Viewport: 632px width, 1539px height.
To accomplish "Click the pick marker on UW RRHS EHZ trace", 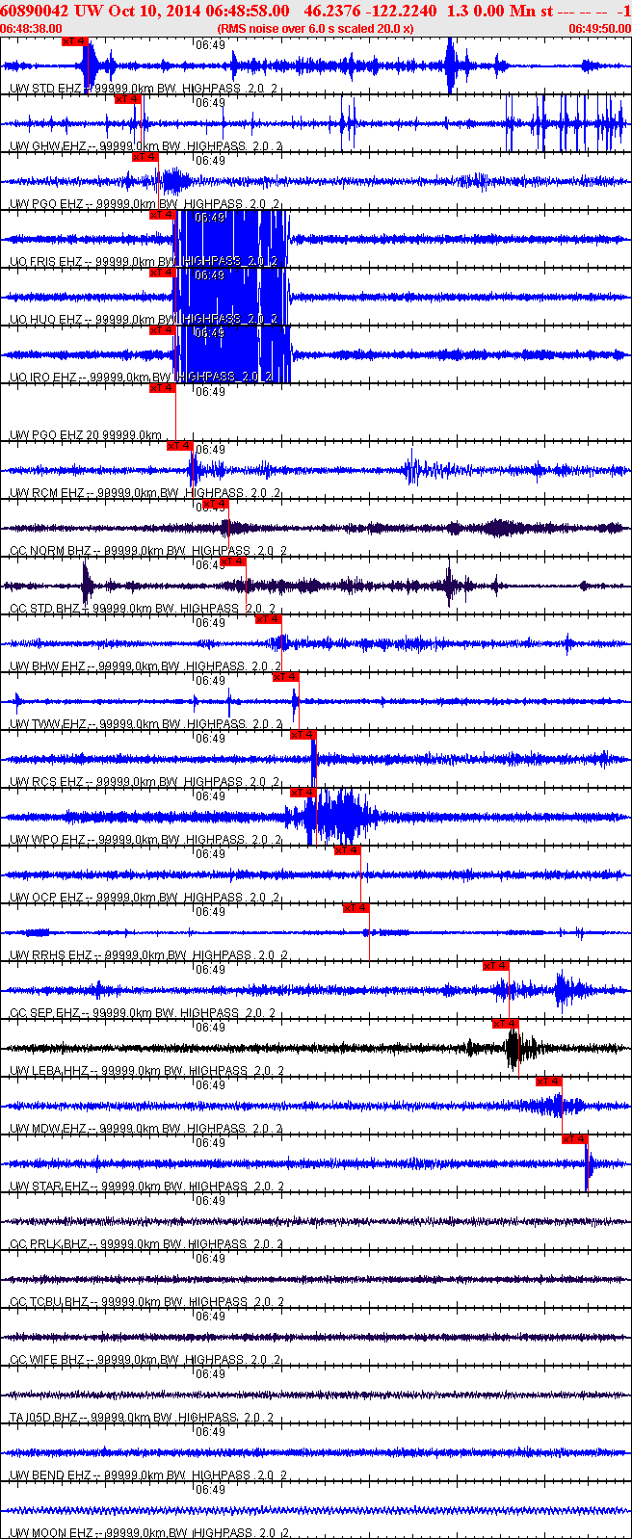I will 355,908.
